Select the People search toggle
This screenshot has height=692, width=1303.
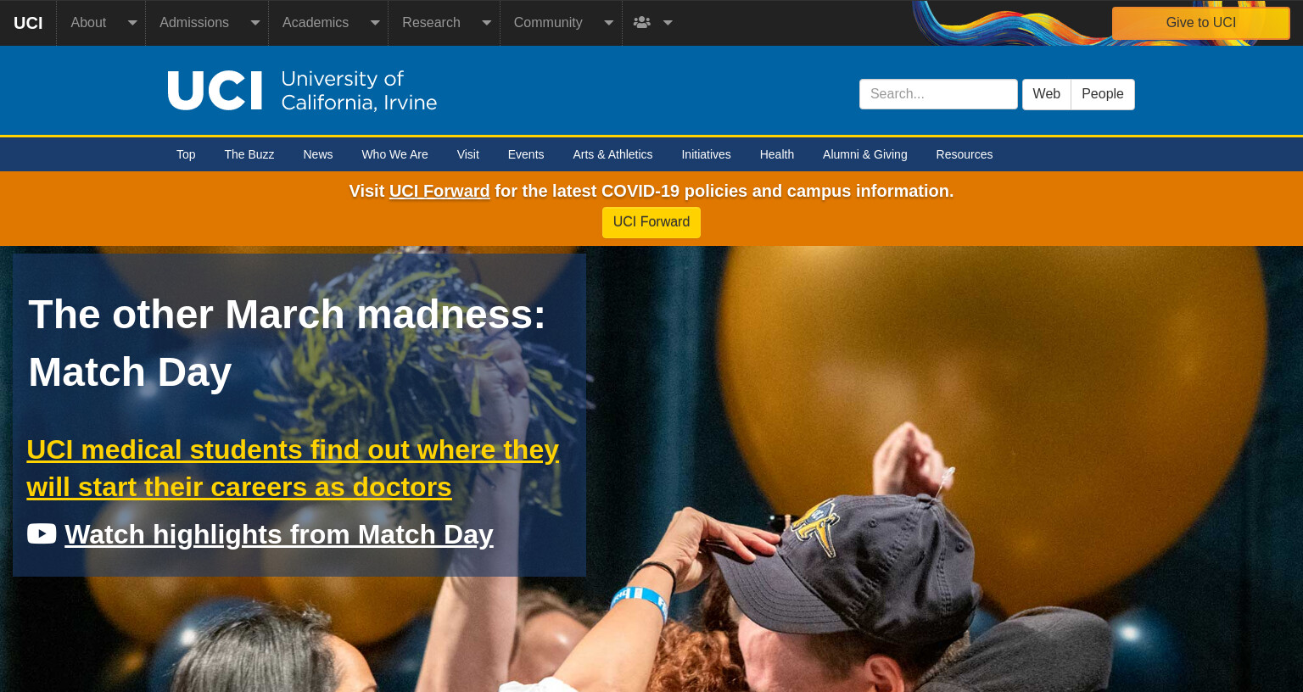tap(1102, 94)
